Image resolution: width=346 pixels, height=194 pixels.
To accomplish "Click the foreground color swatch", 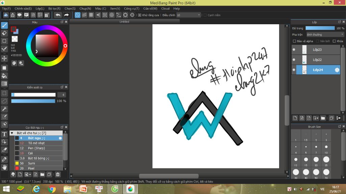I will [14, 29].
